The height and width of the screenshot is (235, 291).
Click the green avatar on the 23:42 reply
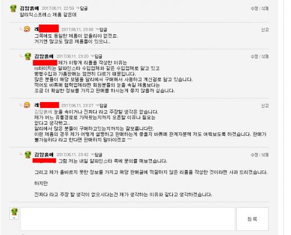tap(28, 155)
